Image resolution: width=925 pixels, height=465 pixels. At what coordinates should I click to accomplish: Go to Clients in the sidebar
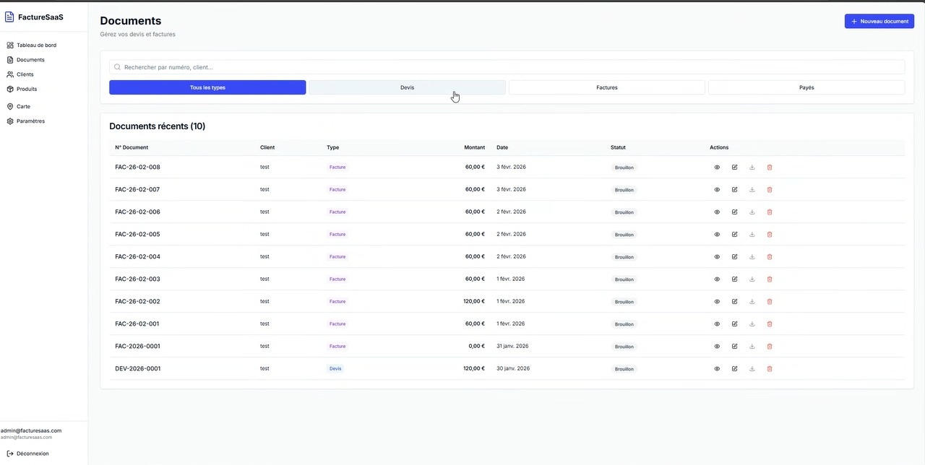[25, 74]
